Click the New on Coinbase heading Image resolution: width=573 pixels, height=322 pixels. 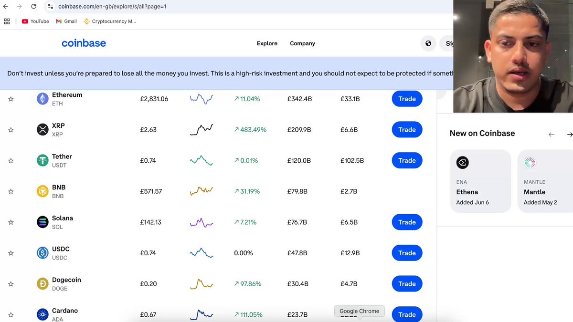(x=482, y=134)
